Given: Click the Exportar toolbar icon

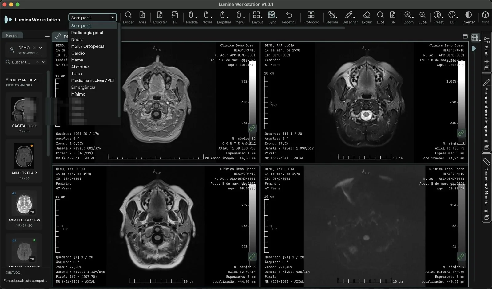Looking at the screenshot, I should coord(160,18).
